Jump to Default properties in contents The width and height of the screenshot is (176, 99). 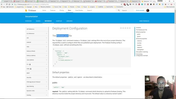tap(141, 32)
